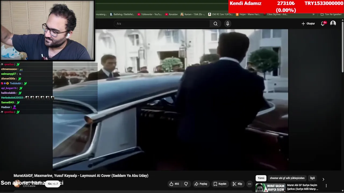
Task: Open the Murat Başkan Arapça Seçim thumbnail
Action: [x=270, y=188]
